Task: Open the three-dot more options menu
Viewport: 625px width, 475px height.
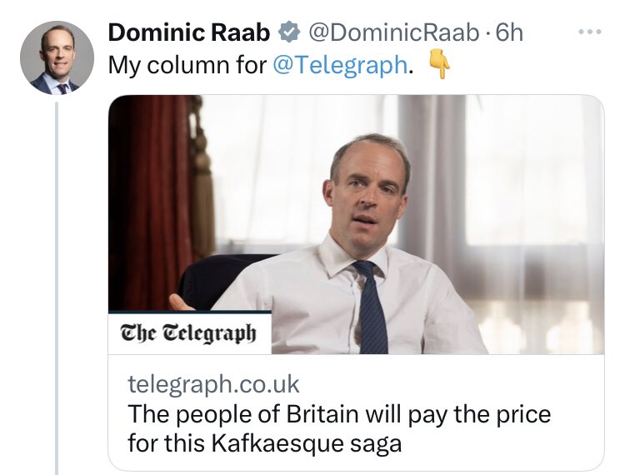Action: 588,32
